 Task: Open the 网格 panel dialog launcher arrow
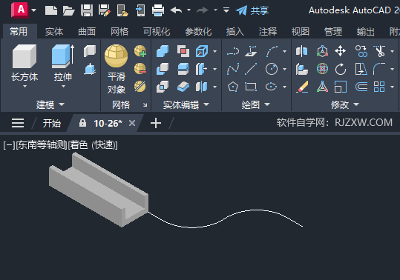(x=145, y=105)
